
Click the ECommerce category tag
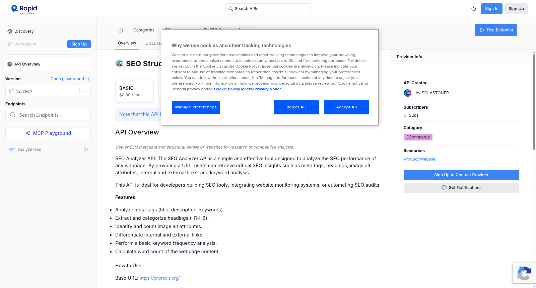tap(418, 137)
